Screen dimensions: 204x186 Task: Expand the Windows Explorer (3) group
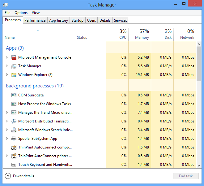click(7, 75)
